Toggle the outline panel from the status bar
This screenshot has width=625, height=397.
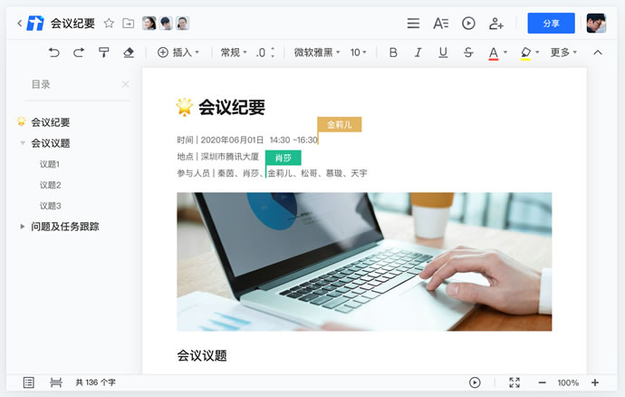(29, 382)
